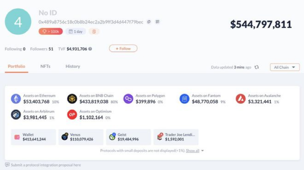This screenshot has width=304, height=170.
Task: Switch to the NFTs tab
Action: point(45,66)
